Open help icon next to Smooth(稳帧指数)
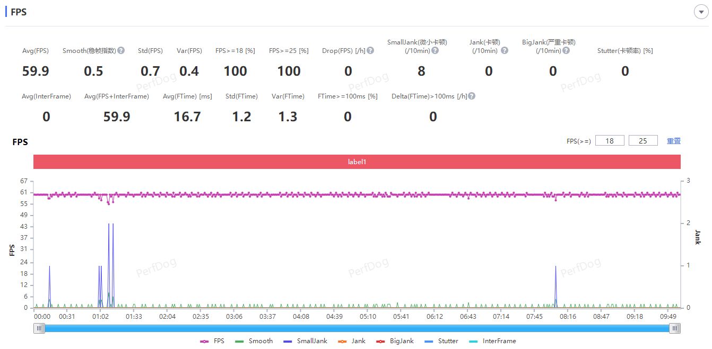The image size is (712, 349). tap(121, 50)
